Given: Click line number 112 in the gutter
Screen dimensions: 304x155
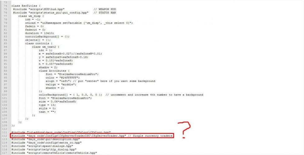Looking at the screenshot, I should [5, 136].
